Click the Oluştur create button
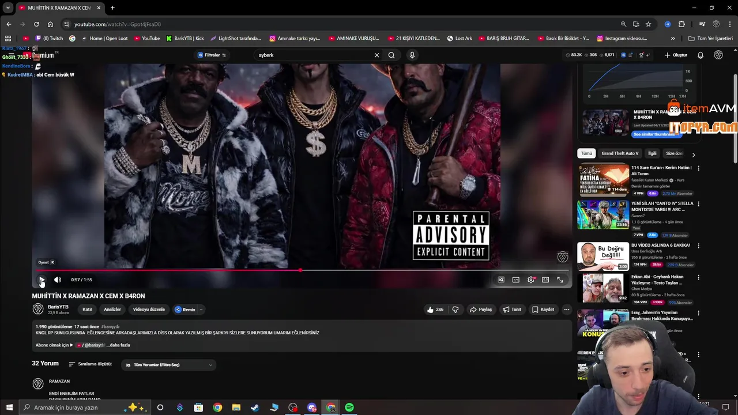Screen dimensions: 738x415 pyautogui.click(x=676, y=55)
